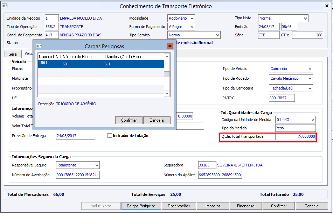The height and width of the screenshot is (214, 333).
Task: Click the TRIÓXIDO DE ARSÊNIO description text
Action: point(76,104)
